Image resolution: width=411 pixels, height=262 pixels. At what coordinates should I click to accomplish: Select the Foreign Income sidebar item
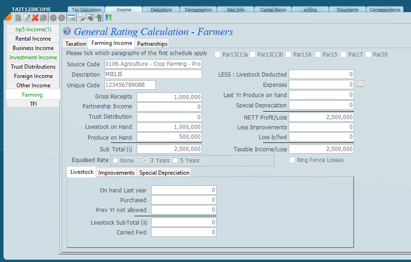33,76
